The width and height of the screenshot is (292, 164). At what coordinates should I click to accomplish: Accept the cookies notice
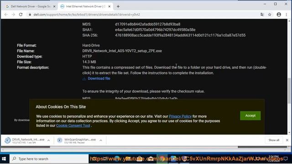click(250, 116)
